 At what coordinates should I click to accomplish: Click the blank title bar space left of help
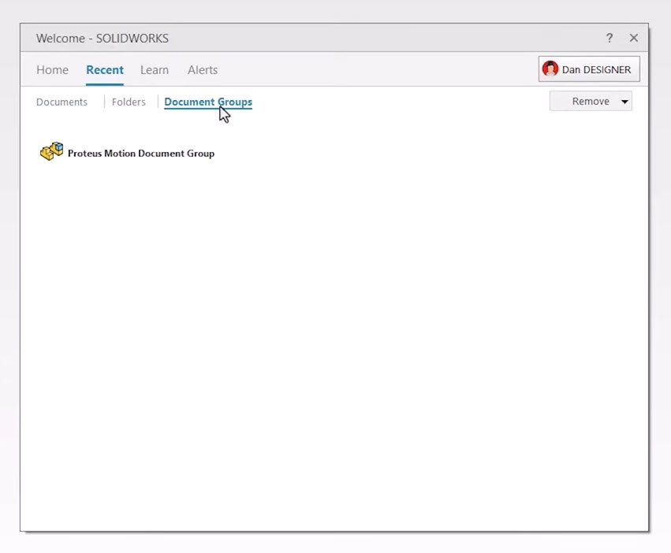[394, 38]
